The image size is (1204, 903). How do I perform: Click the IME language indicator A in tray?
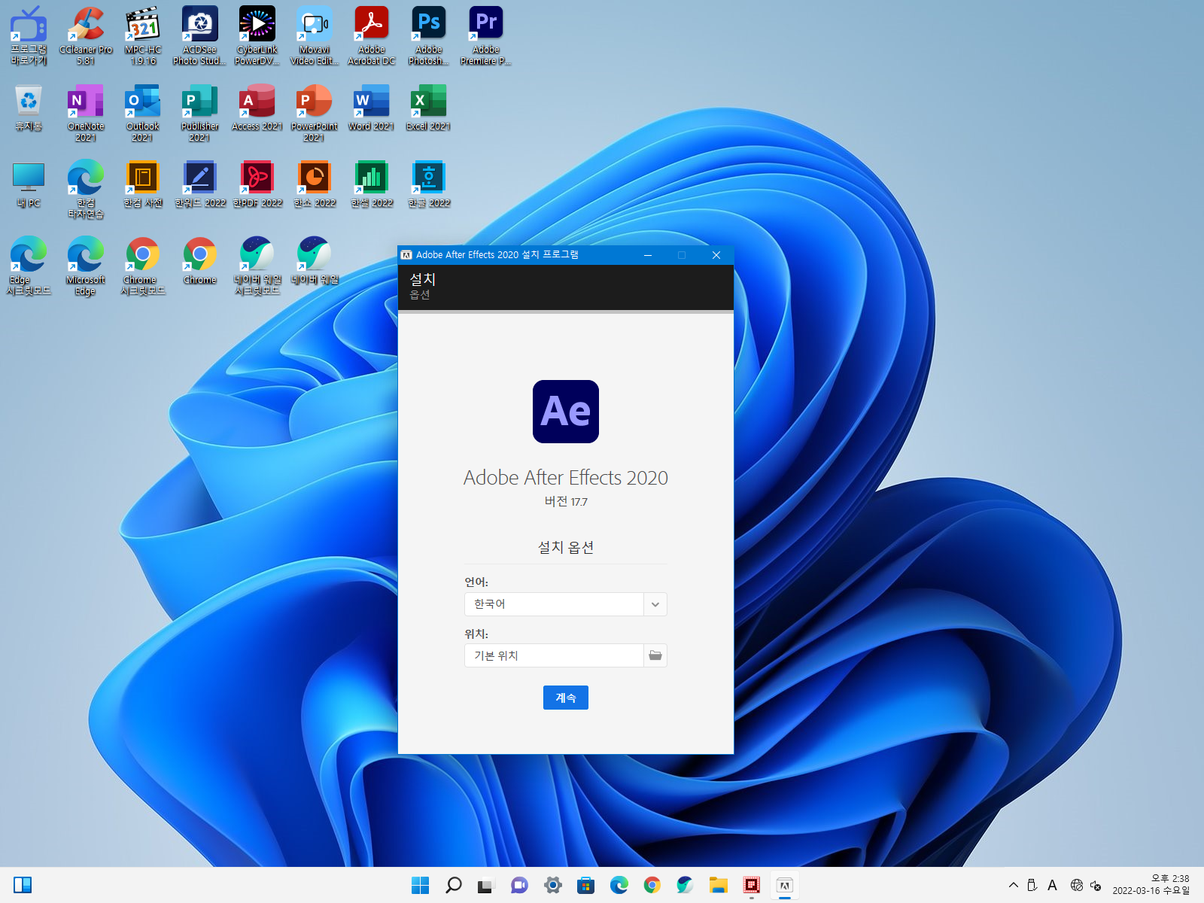coord(1052,885)
